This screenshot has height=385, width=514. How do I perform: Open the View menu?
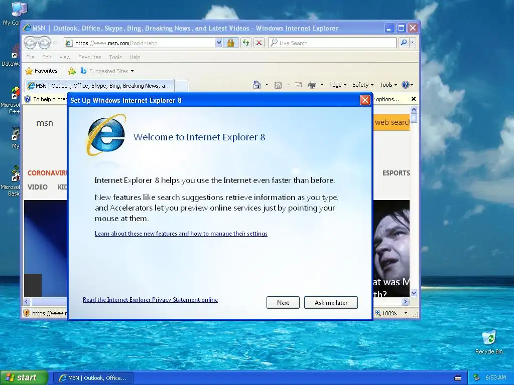(x=65, y=57)
